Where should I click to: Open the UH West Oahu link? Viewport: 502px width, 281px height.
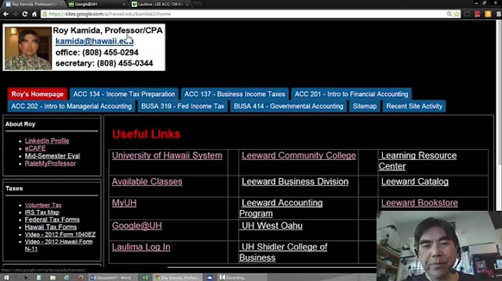click(x=272, y=226)
